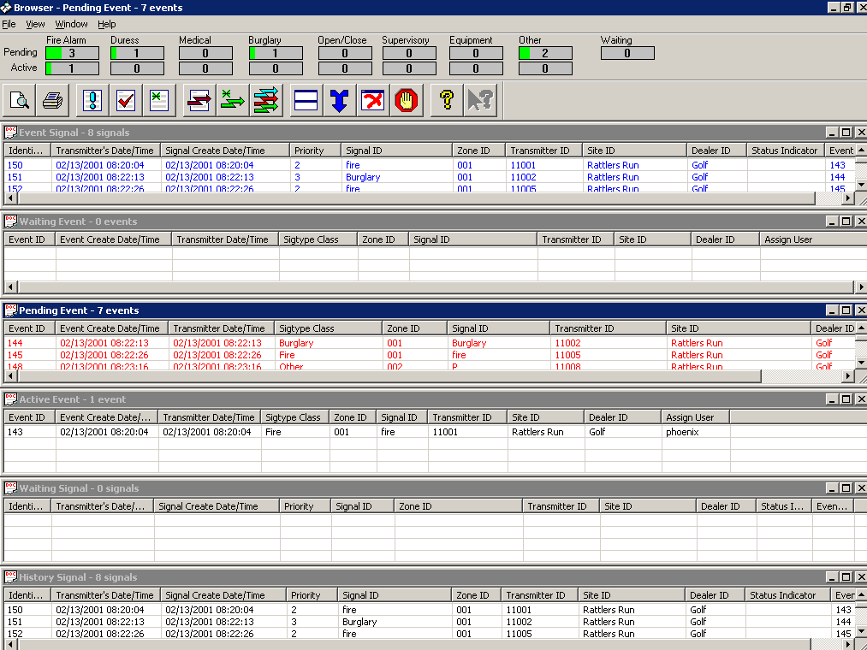Click the blue down-arrow toolbar icon
This screenshot has width=867, height=650.
340,101
